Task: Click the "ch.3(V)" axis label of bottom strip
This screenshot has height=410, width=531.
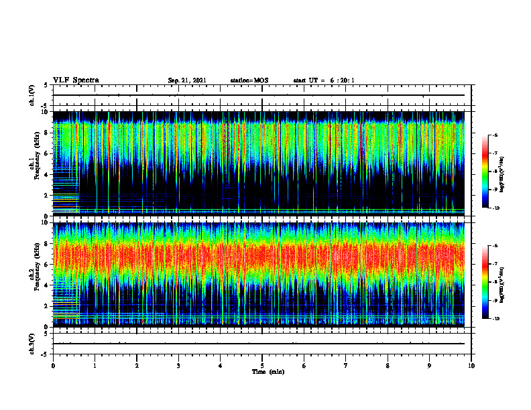Action: point(32,344)
